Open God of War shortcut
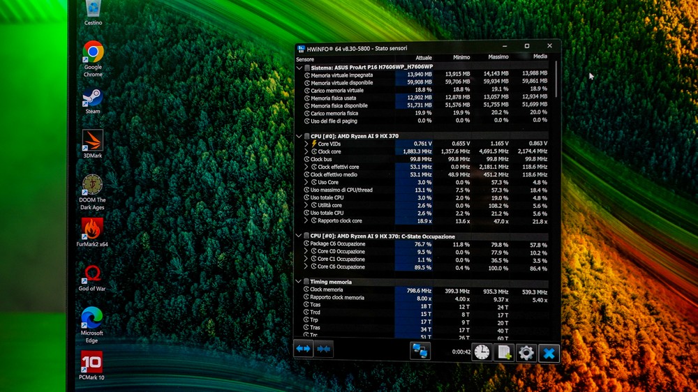The height and width of the screenshot is (392, 698). [x=92, y=278]
